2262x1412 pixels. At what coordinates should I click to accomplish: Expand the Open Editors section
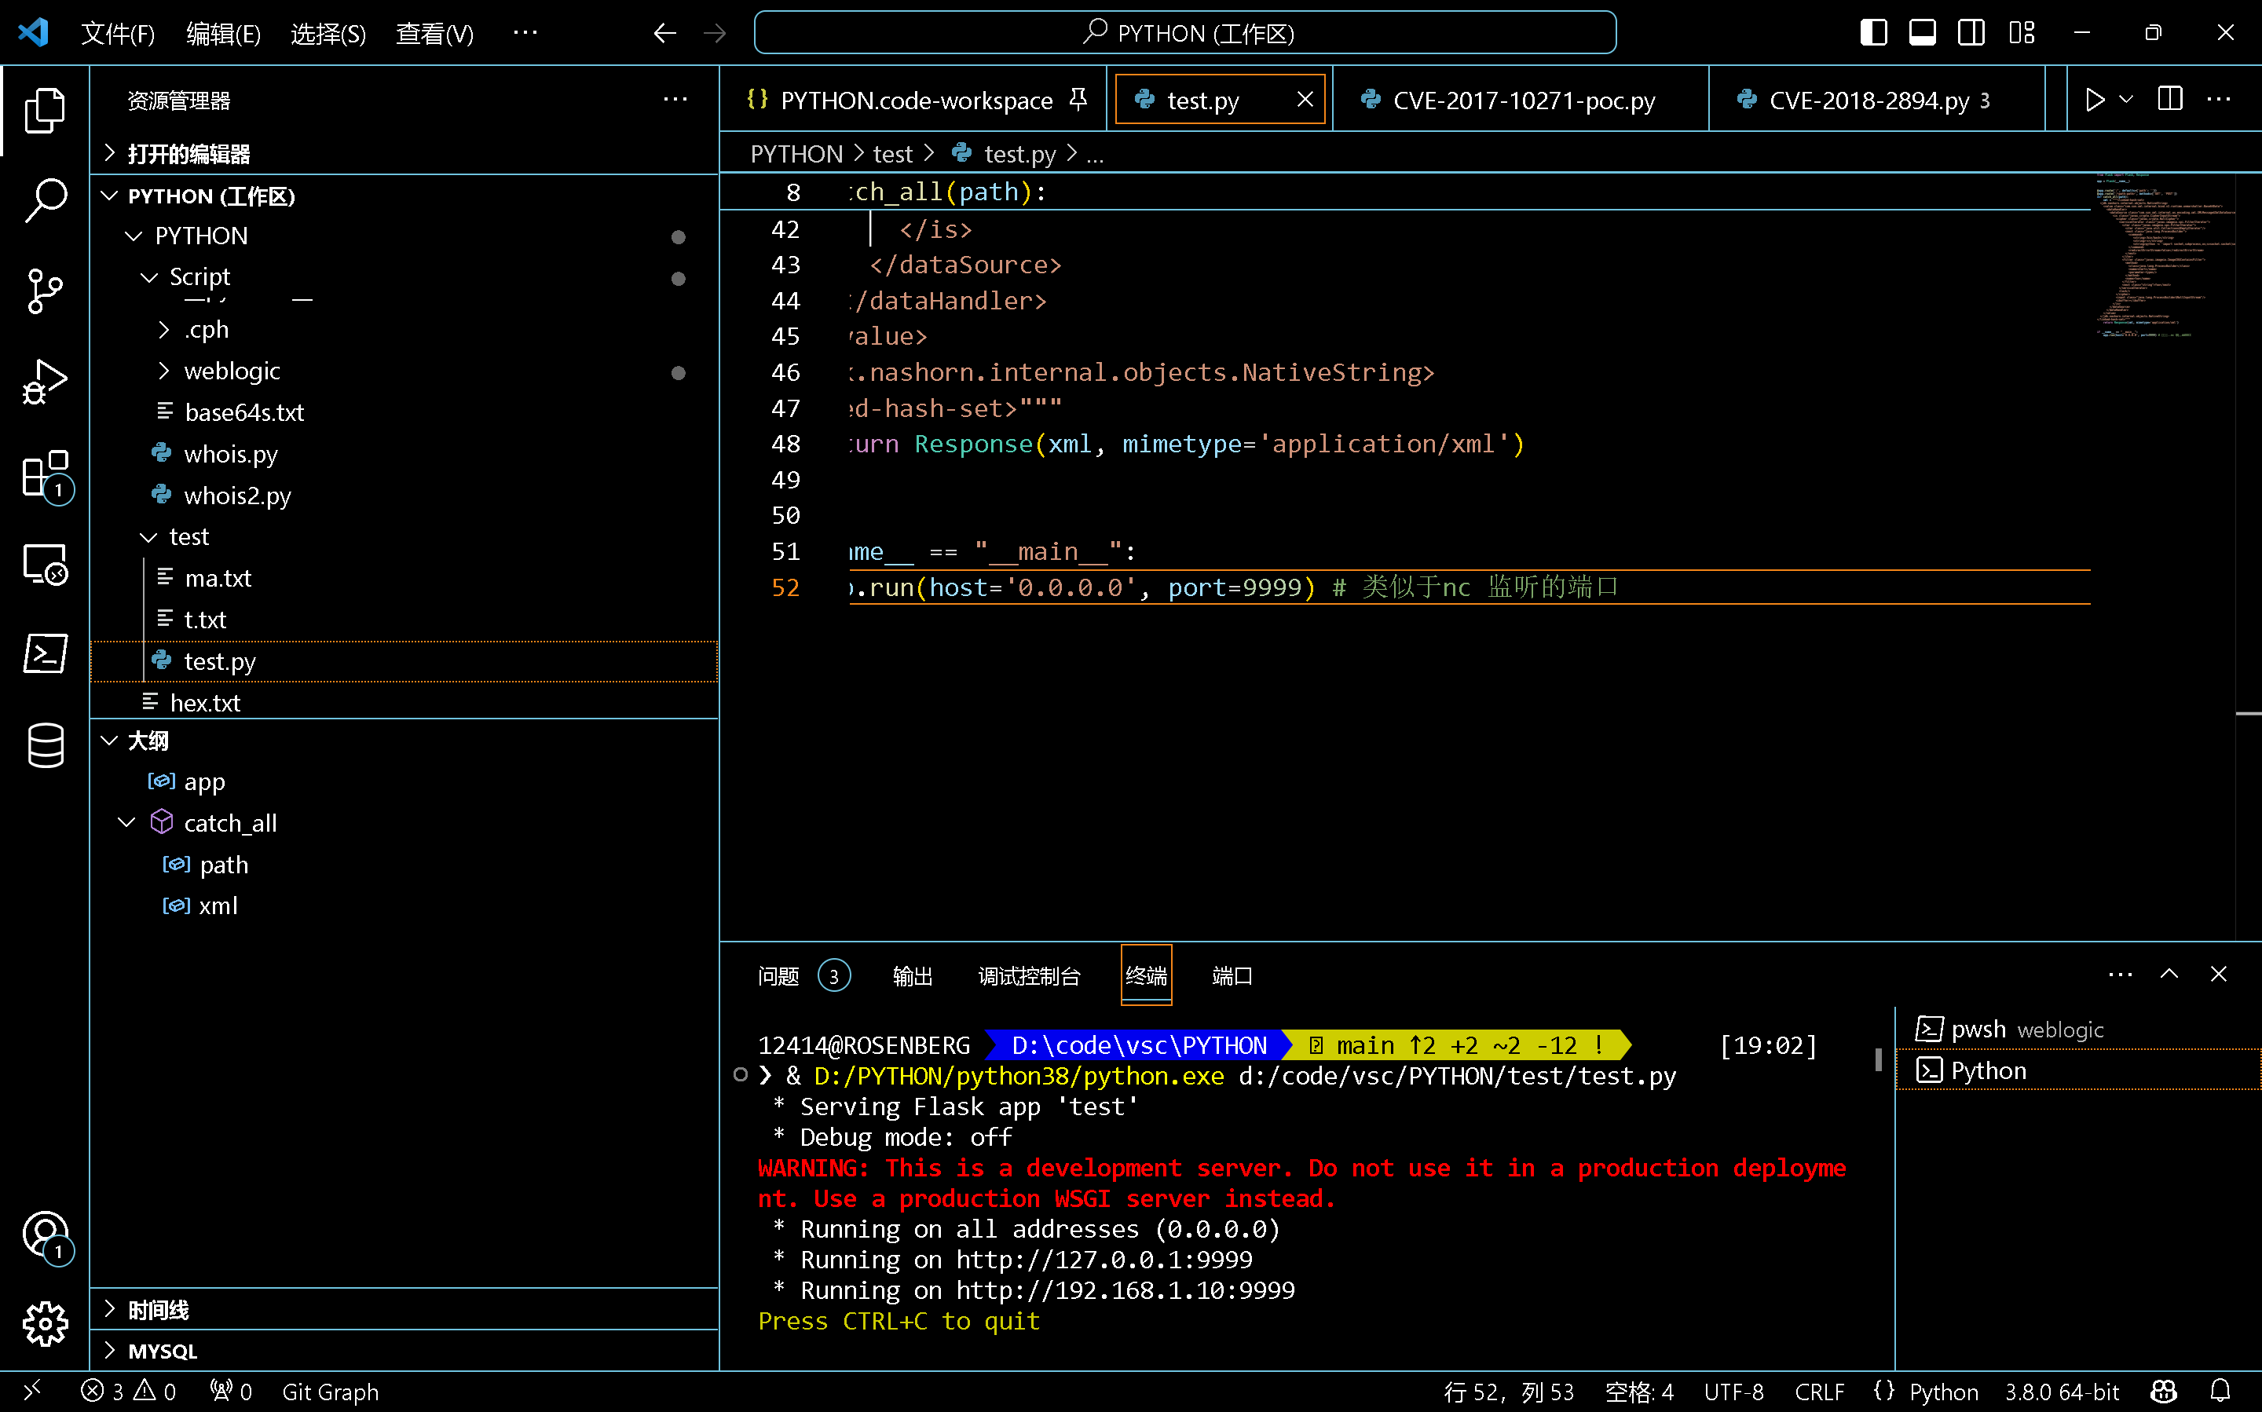tap(110, 153)
